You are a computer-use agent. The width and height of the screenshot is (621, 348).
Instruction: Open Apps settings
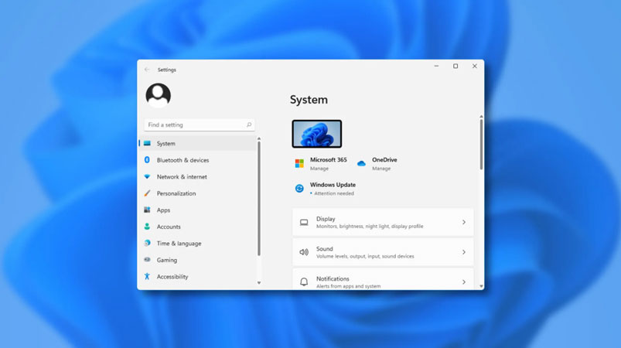(x=163, y=210)
